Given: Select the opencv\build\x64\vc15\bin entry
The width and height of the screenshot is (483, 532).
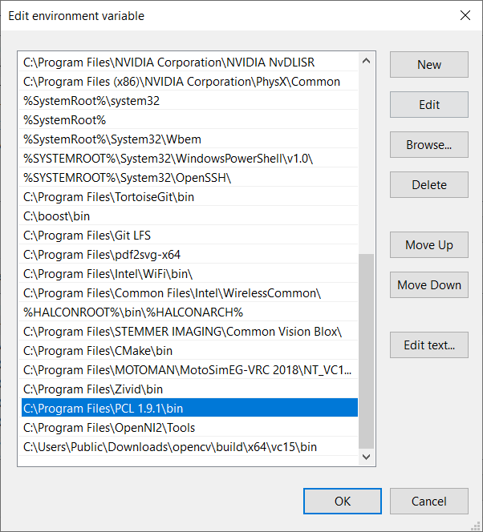Looking at the screenshot, I should (x=189, y=447).
